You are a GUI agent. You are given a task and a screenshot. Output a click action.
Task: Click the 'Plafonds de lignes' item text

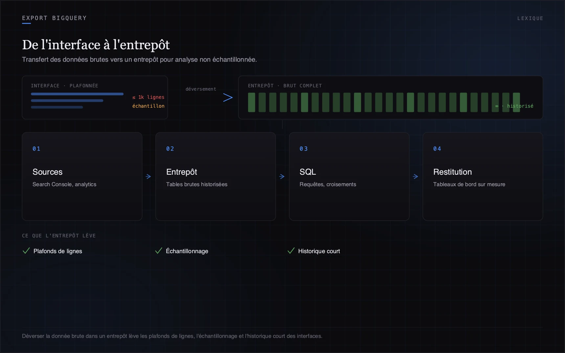(x=58, y=251)
